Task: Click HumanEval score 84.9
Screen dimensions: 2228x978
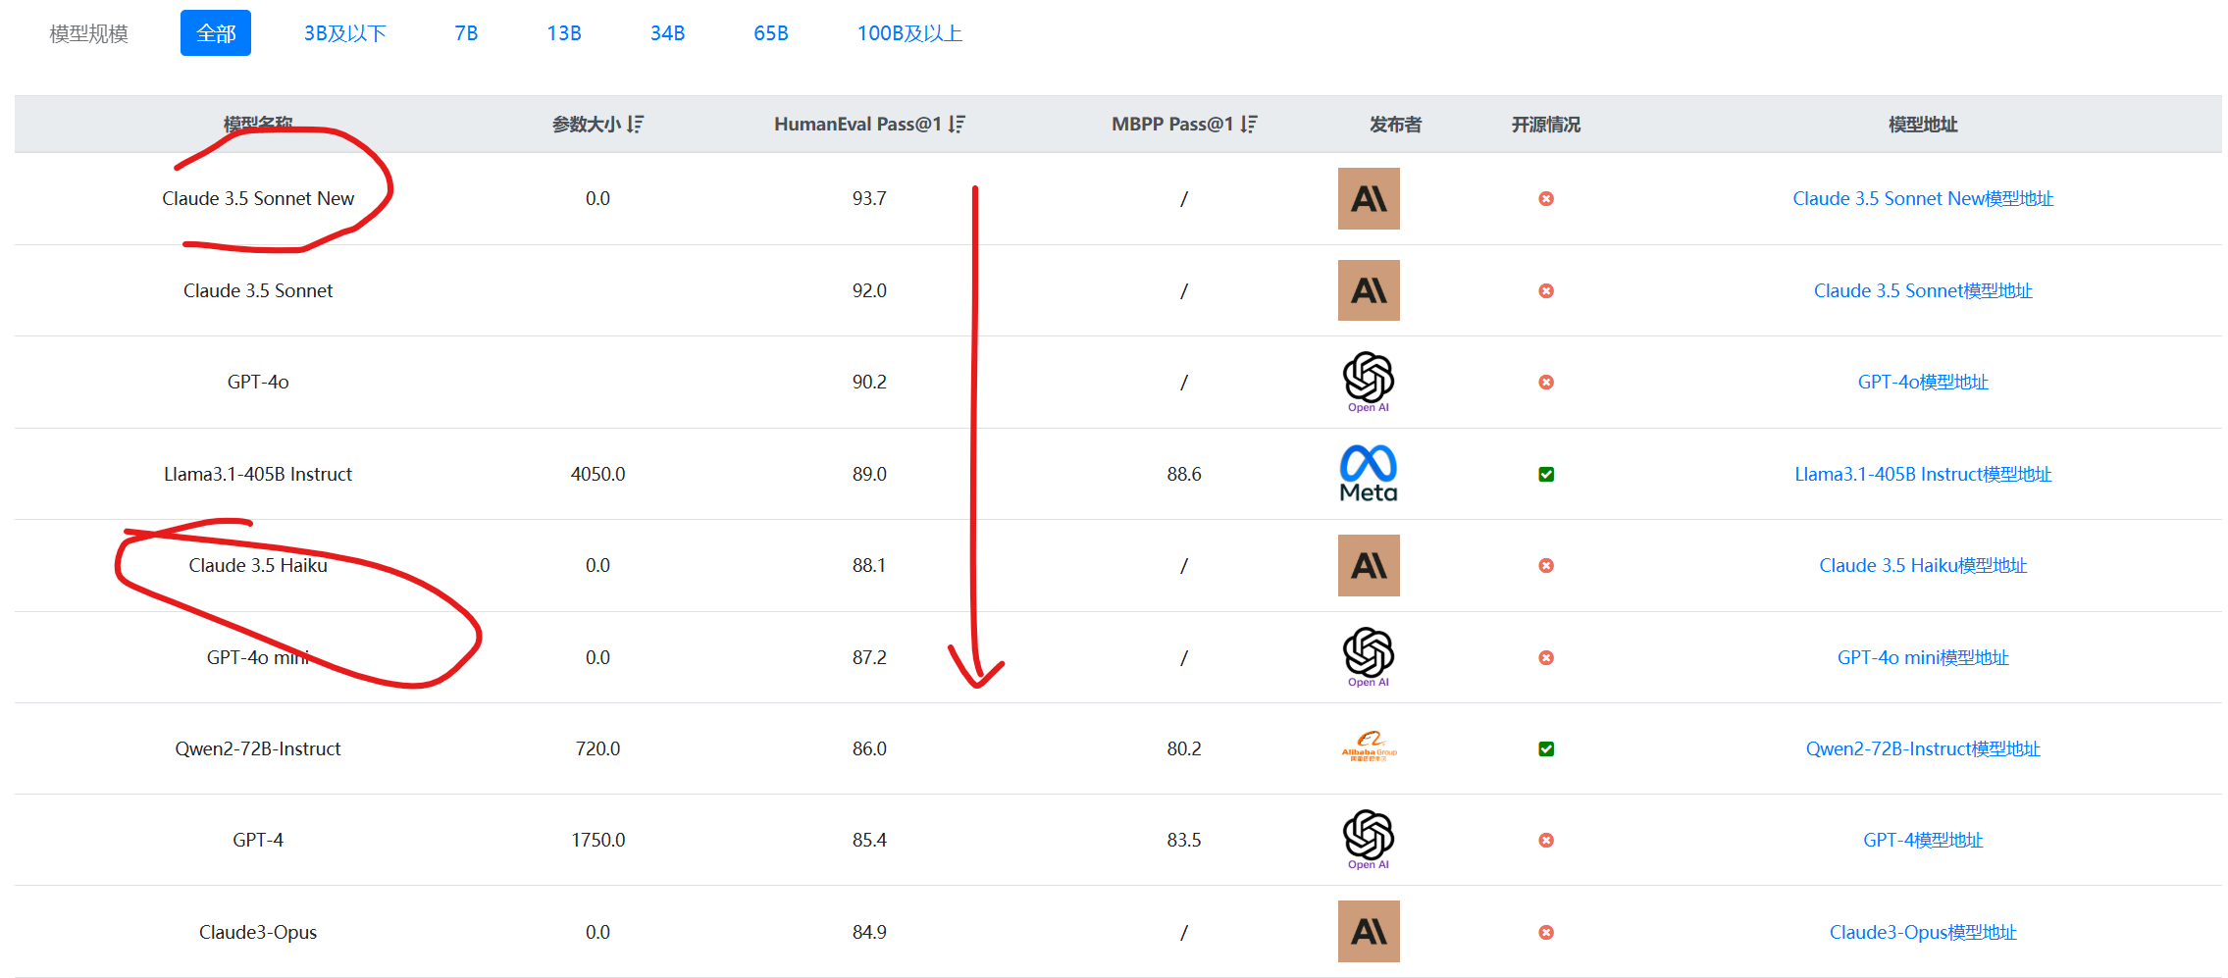Action: (869, 932)
